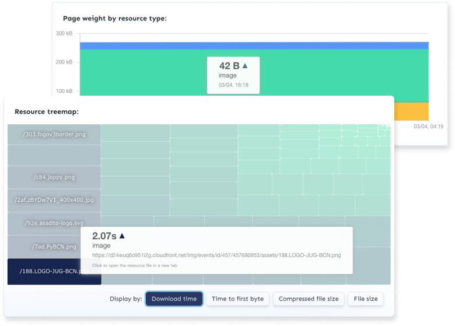Click the 2.07s value in the treemap tooltip
Viewport: 455px width, 326px height.
tap(104, 236)
